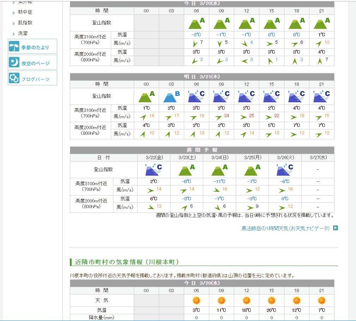Screen dimensions: 356x321
Task: Click tomorrow's 00時 green mountain A icon
Action: pos(146,96)
